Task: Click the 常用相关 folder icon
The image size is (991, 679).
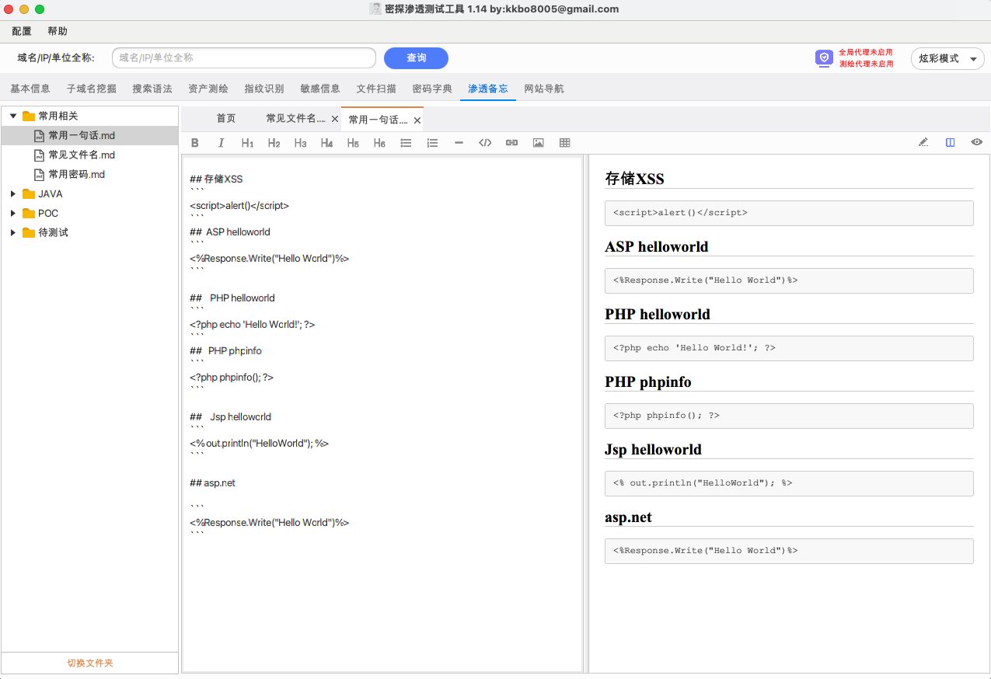Action: tap(29, 116)
